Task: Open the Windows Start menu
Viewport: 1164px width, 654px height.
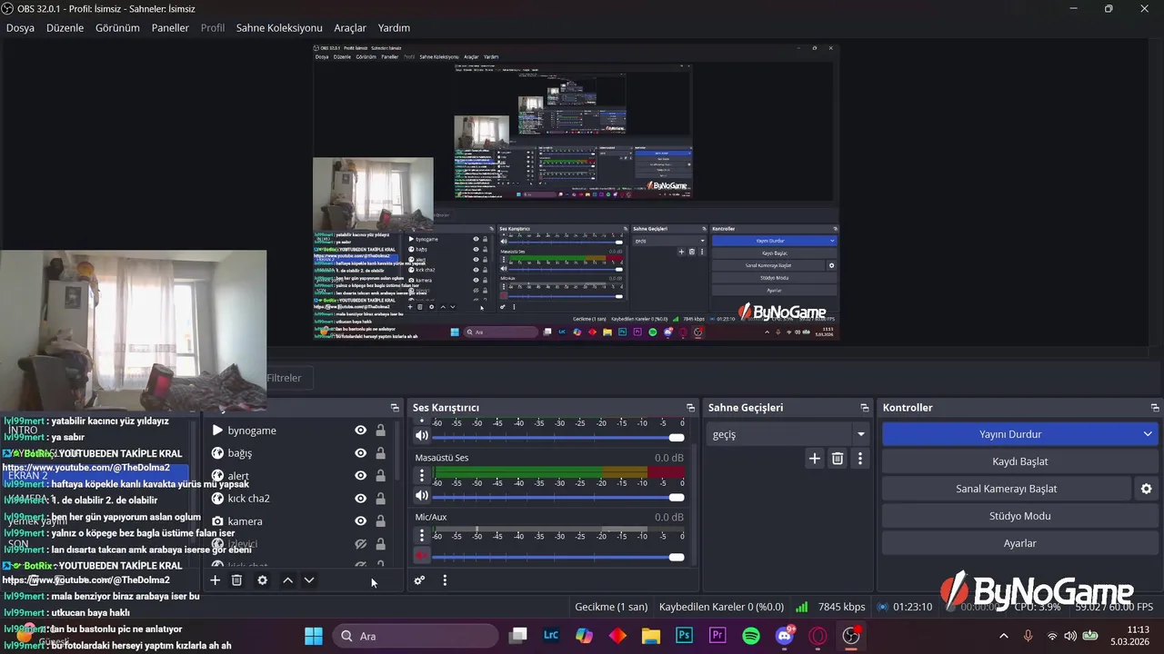Action: click(x=314, y=636)
